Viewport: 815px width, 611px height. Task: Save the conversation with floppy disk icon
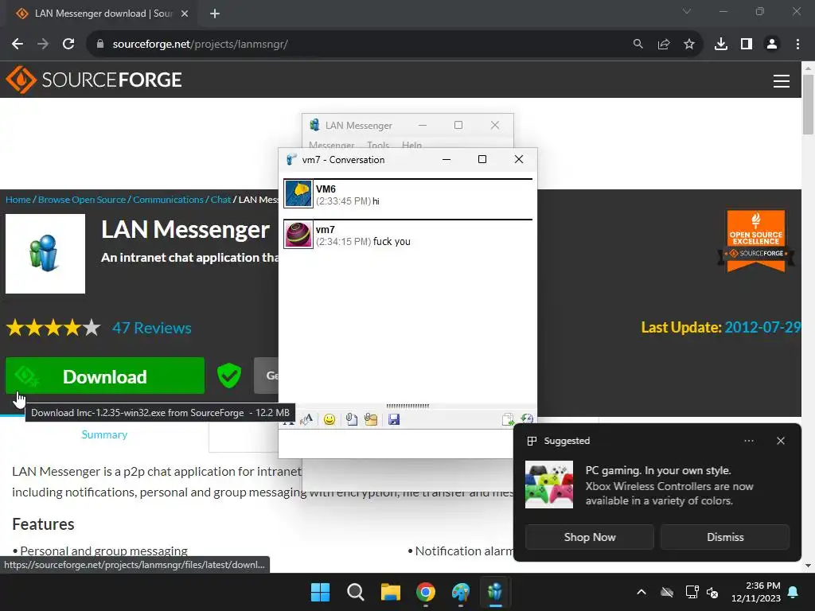point(394,419)
